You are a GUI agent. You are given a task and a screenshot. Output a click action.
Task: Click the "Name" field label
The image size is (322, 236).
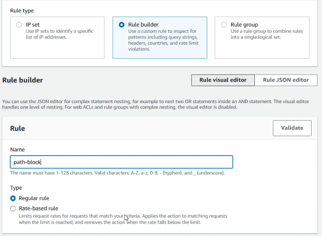tap(17, 149)
